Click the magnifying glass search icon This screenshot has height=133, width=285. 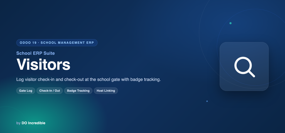[x=244, y=67]
